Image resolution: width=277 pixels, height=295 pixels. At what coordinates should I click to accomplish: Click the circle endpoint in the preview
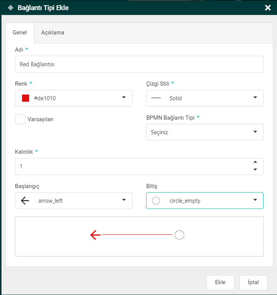179,235
